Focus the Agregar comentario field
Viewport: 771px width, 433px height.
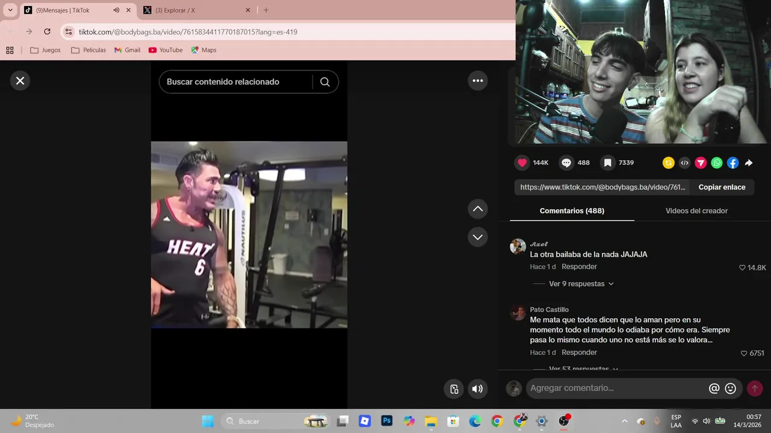point(614,388)
